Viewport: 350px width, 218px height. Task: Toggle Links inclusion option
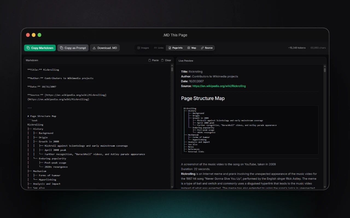pos(159,48)
